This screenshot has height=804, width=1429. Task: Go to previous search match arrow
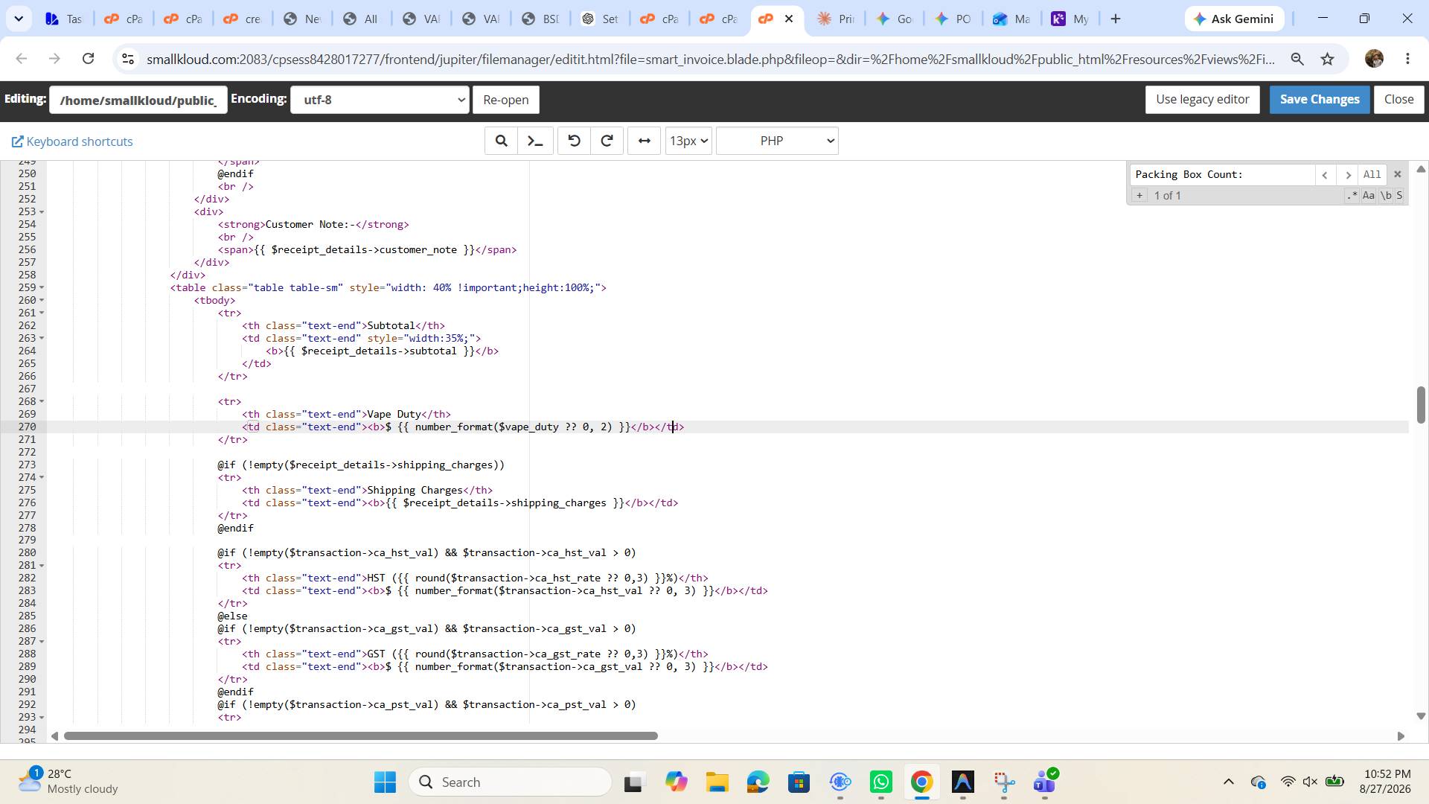1325,175
